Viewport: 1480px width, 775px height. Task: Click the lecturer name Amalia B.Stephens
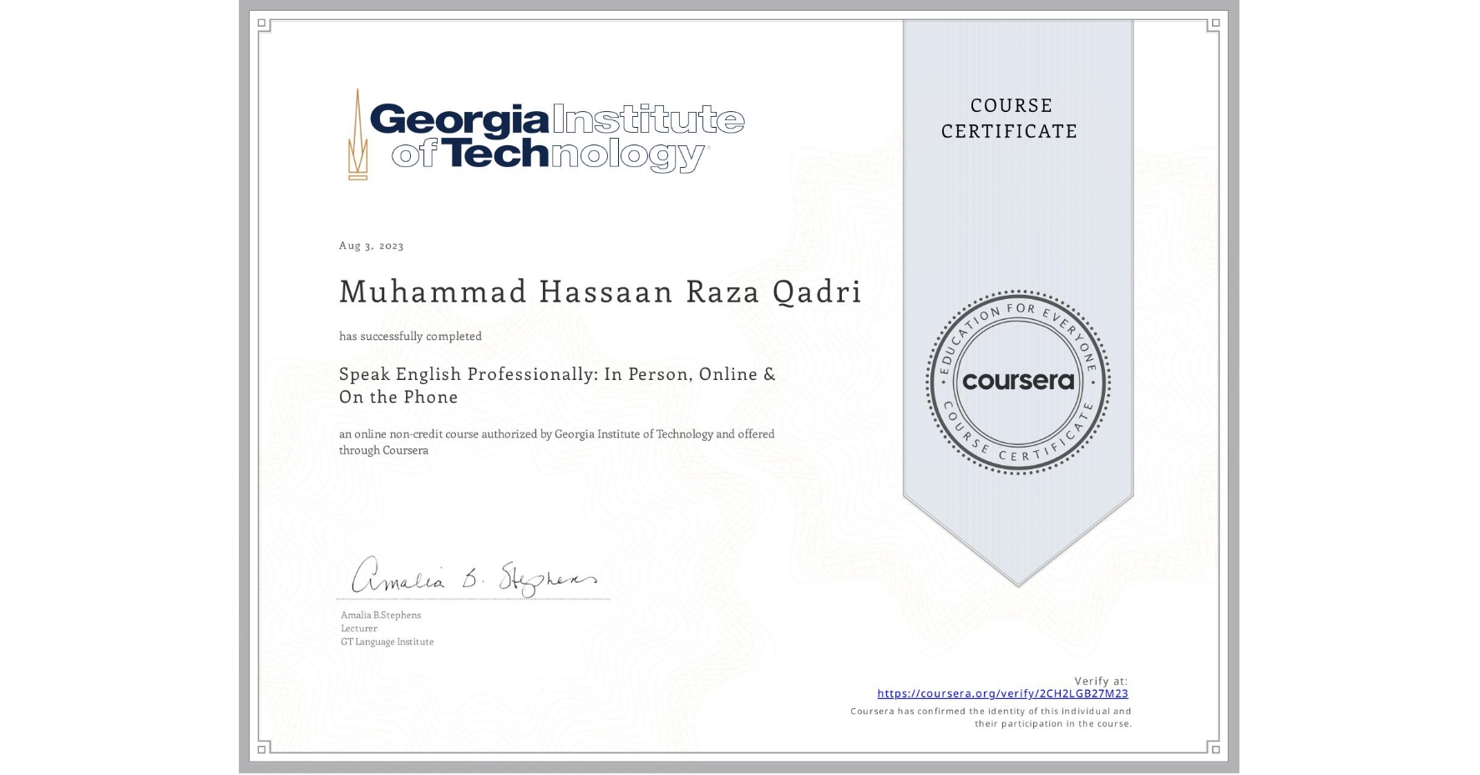click(380, 615)
